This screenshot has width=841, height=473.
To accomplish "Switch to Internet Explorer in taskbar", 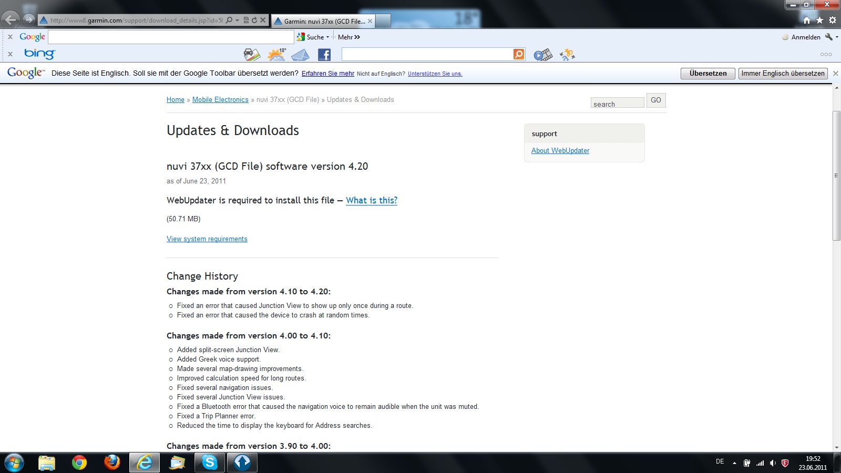I will click(x=145, y=462).
